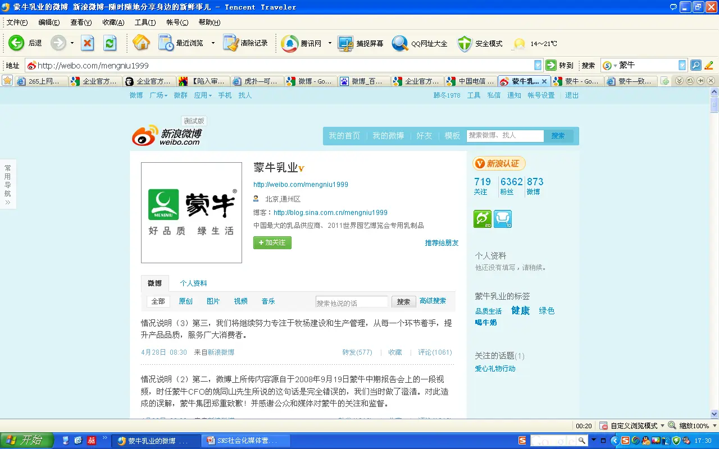Click the blue search magnifier beside search box
Viewport: 719px width, 449px height.
pos(695,65)
